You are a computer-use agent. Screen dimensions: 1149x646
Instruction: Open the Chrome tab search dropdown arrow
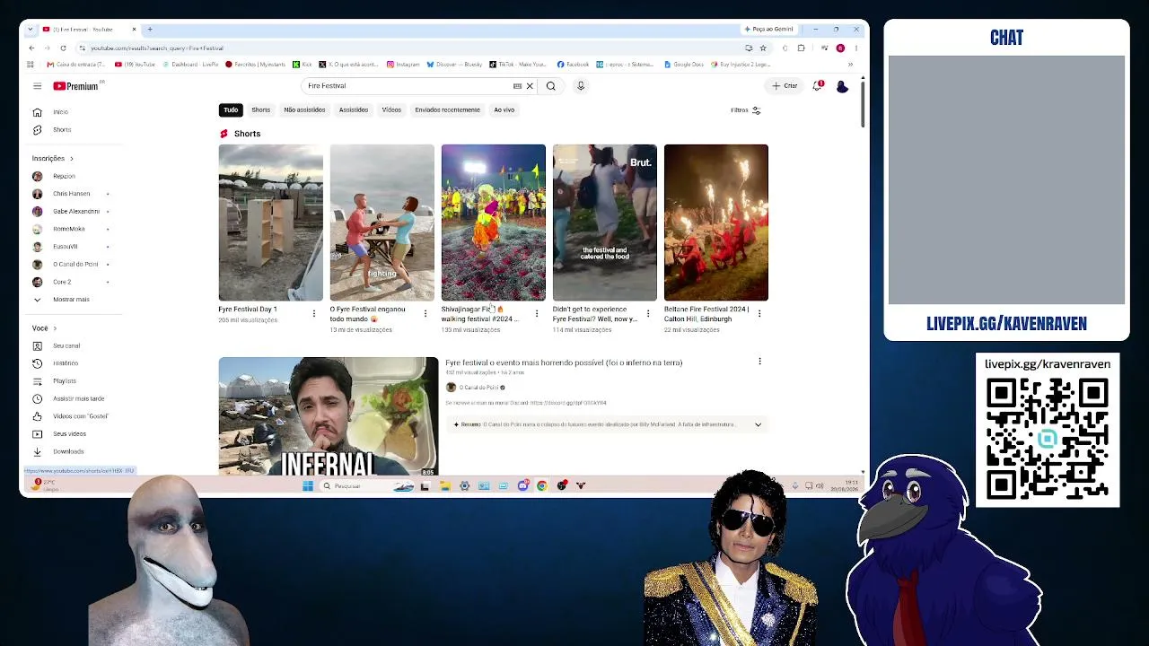click(30, 30)
